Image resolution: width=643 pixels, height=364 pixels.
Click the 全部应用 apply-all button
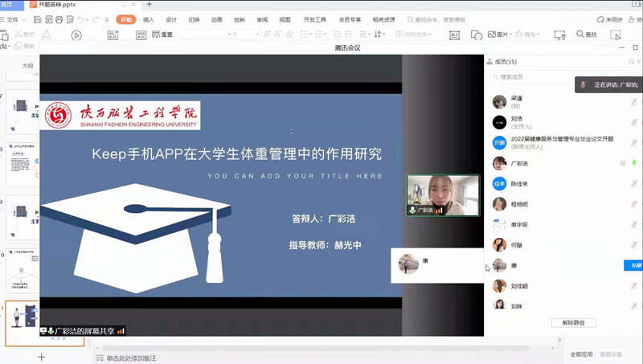click(x=581, y=354)
